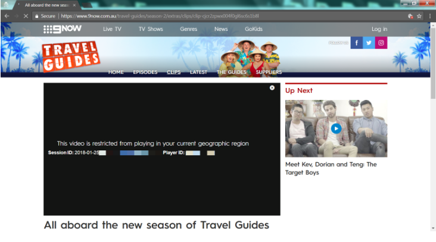The width and height of the screenshot is (436, 242).
Task: Open the Target Boys video thumbnail
Action: tap(336, 128)
